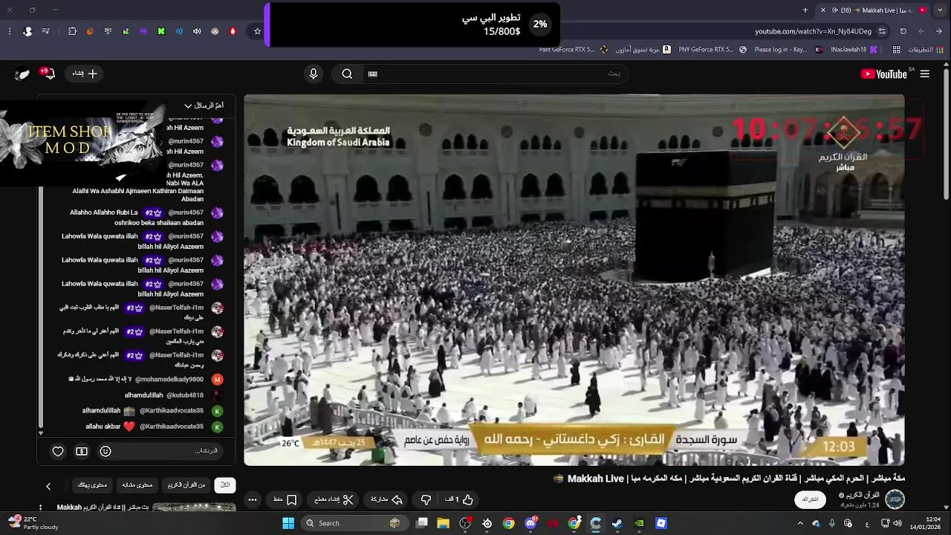Close the Makkah Live tab
Screen dimensions: 951x535
pyautogui.click(x=822, y=10)
